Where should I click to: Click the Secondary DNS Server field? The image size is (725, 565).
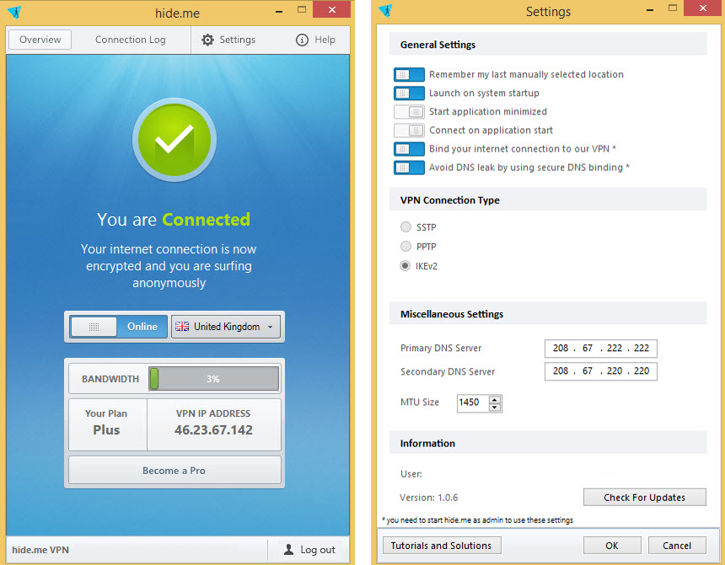pos(600,371)
